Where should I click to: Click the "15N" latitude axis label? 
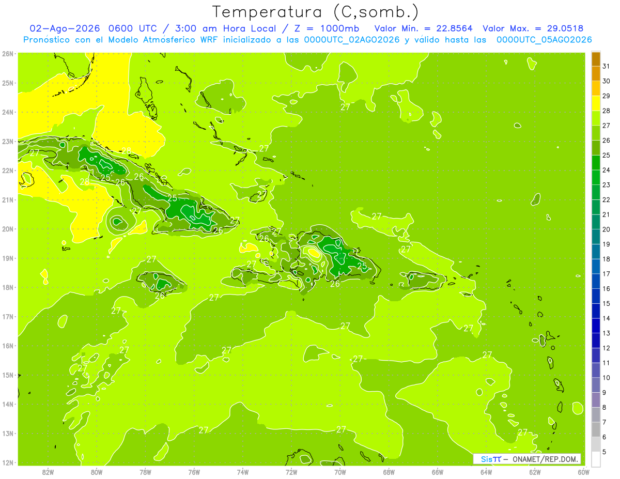click(x=8, y=375)
